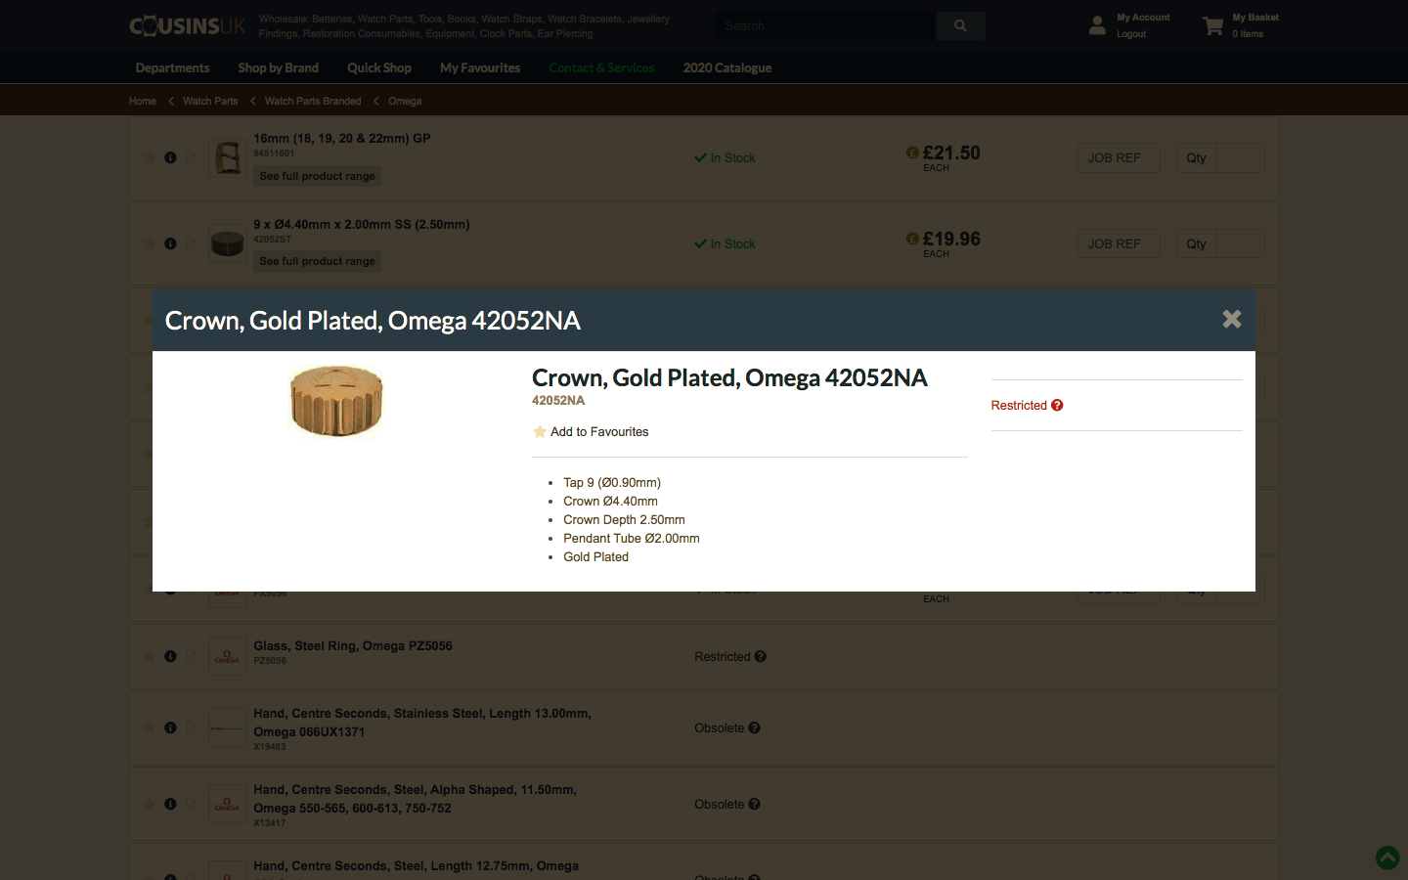Click the scroll-to-top arrow icon
1408x880 pixels.
(x=1387, y=858)
